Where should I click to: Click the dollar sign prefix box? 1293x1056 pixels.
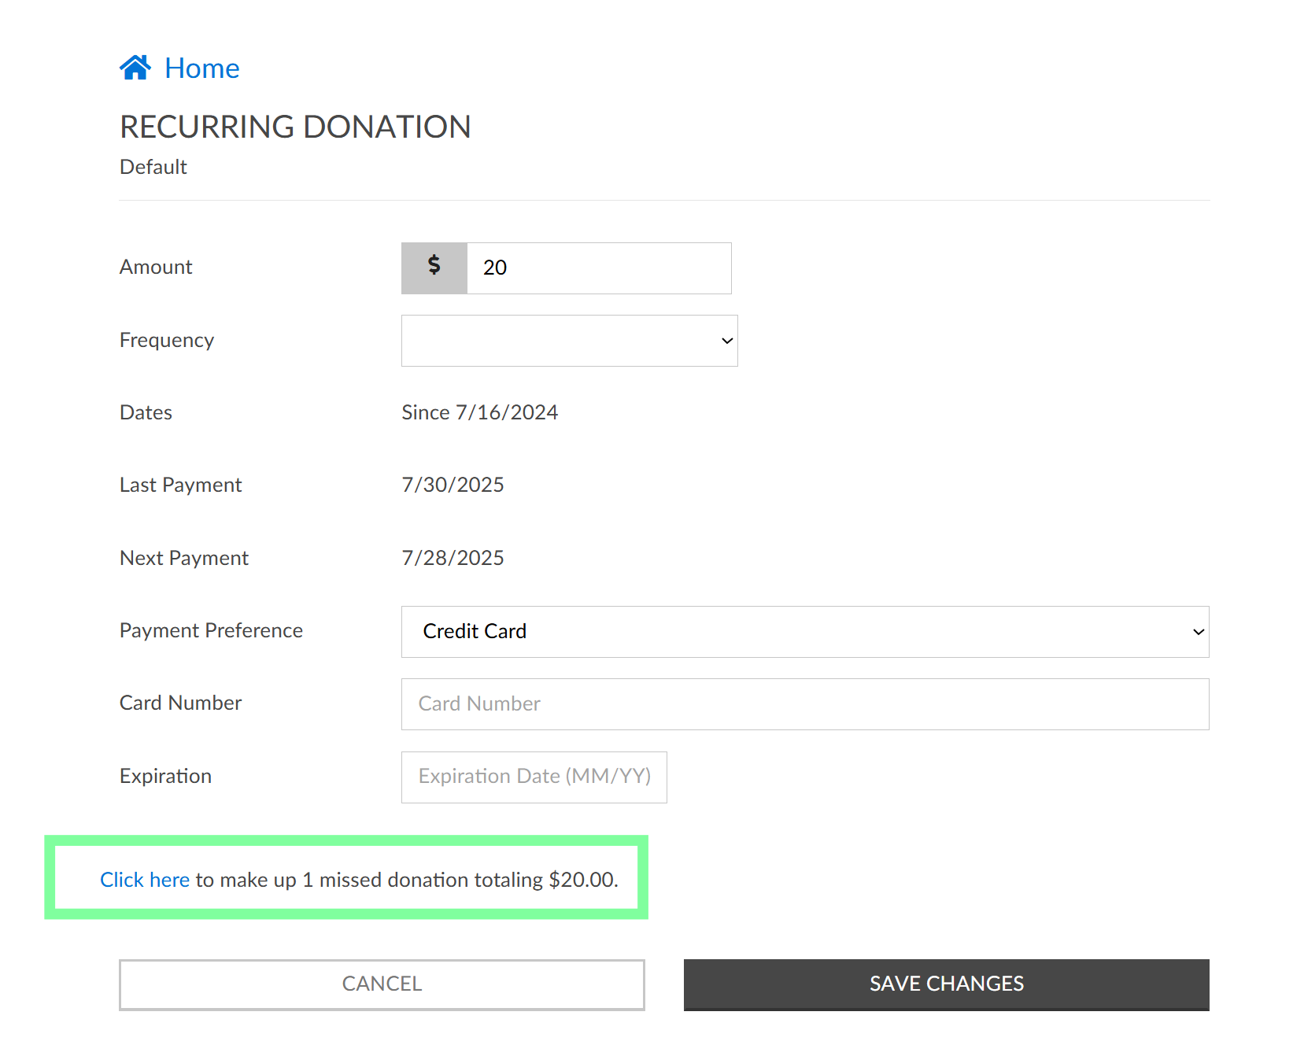[x=434, y=268]
